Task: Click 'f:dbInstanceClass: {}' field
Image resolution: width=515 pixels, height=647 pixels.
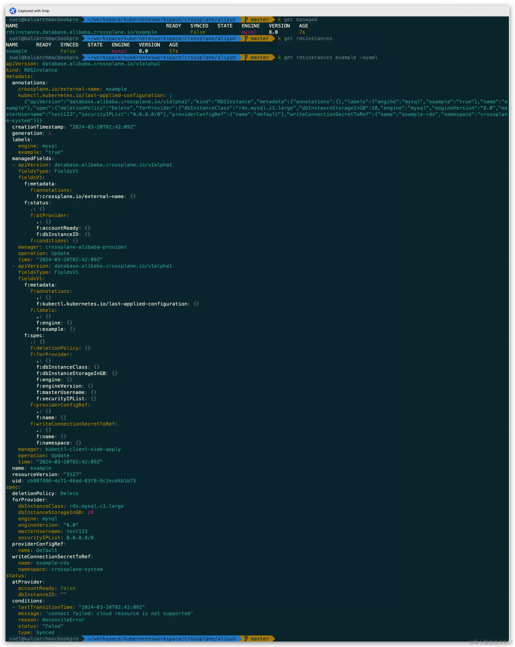Action: (x=68, y=367)
